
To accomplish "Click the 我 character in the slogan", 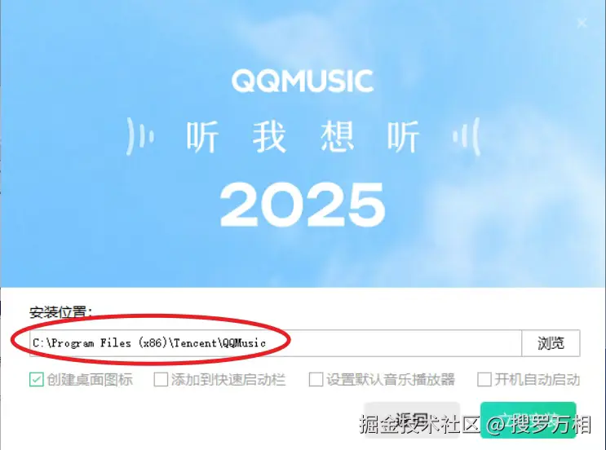I will click(269, 137).
